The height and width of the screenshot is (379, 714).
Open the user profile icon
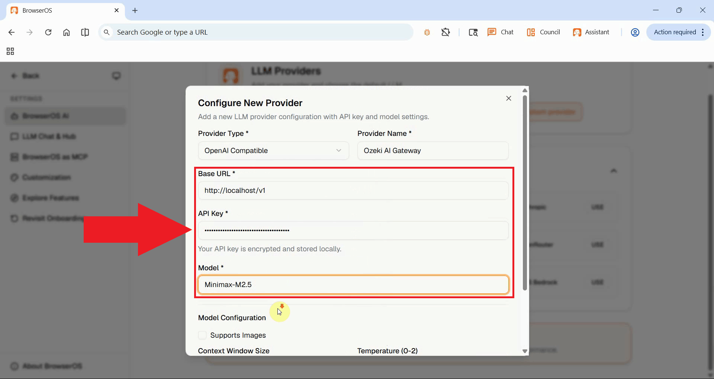pyautogui.click(x=635, y=32)
